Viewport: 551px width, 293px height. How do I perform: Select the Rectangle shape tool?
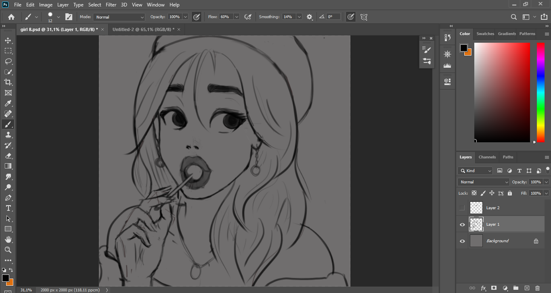click(x=8, y=229)
